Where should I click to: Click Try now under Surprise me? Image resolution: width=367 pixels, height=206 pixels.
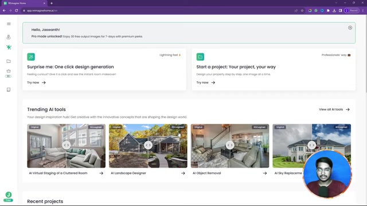pos(36,82)
